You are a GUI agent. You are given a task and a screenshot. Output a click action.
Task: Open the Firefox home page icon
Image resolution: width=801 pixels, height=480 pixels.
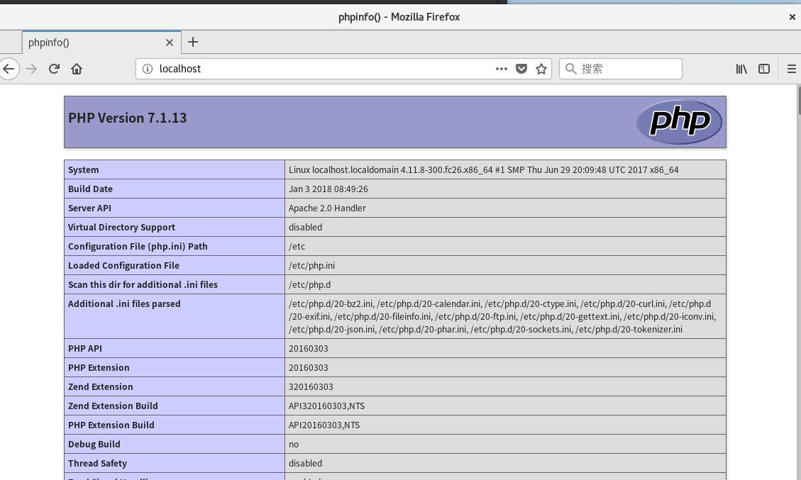click(x=77, y=69)
